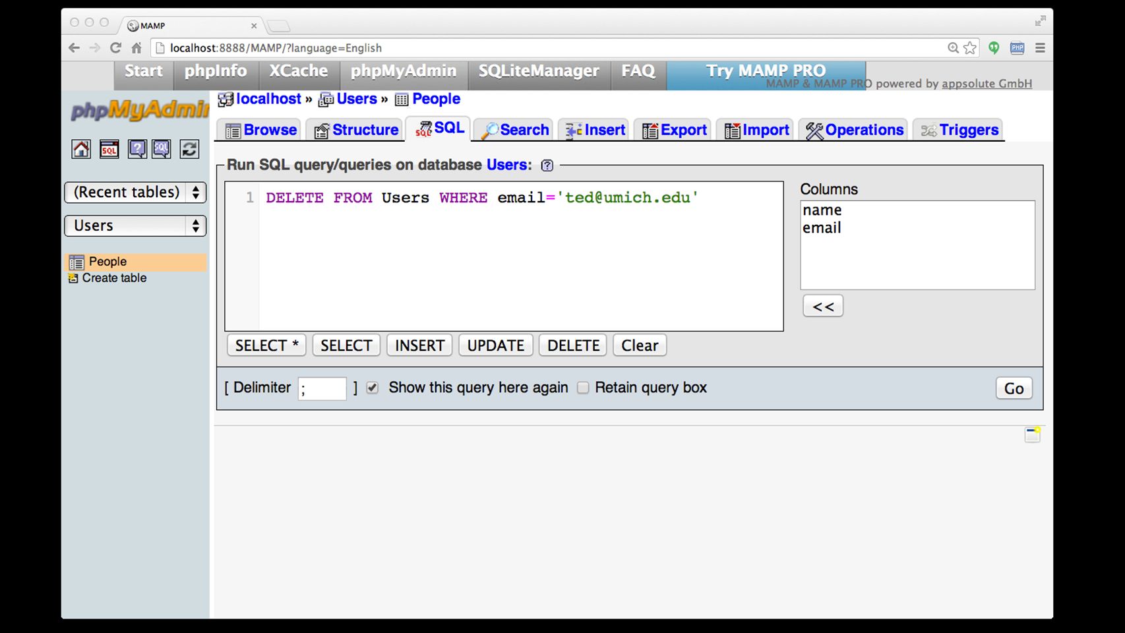Go forward in browser history
The width and height of the screenshot is (1125, 633).
95,47
